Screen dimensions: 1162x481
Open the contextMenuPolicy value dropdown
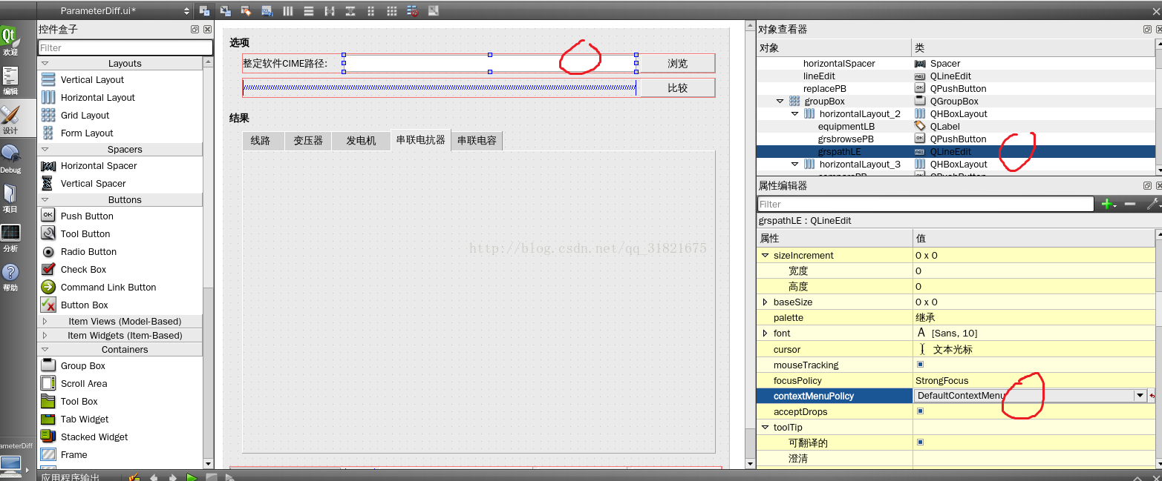tap(1140, 396)
